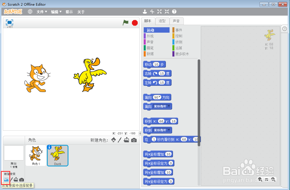Click the paintbrush to paint a new sprite

120,140
